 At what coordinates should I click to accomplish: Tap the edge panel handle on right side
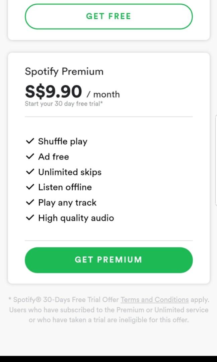[216, 160]
